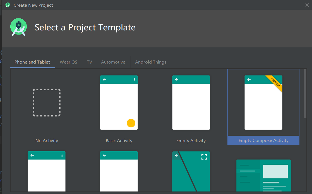Click the three-dot overflow icon in Basic Activity
The height and width of the screenshot is (194, 312).
click(x=134, y=79)
